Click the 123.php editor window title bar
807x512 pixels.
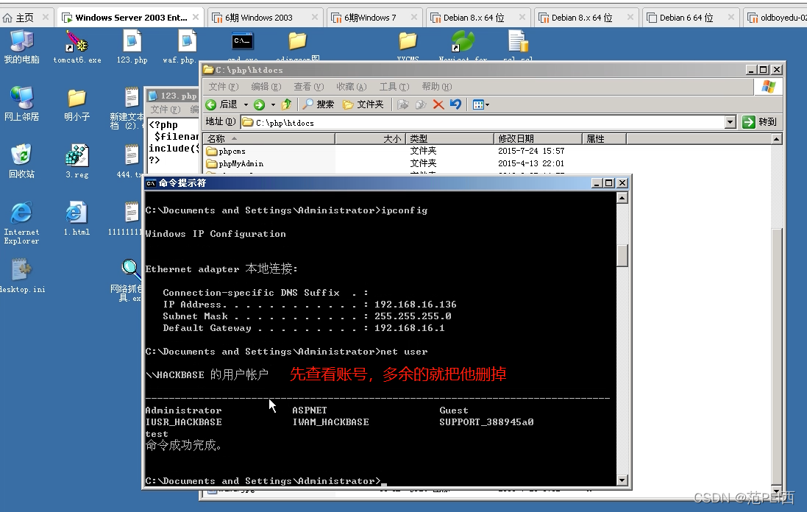click(x=173, y=96)
